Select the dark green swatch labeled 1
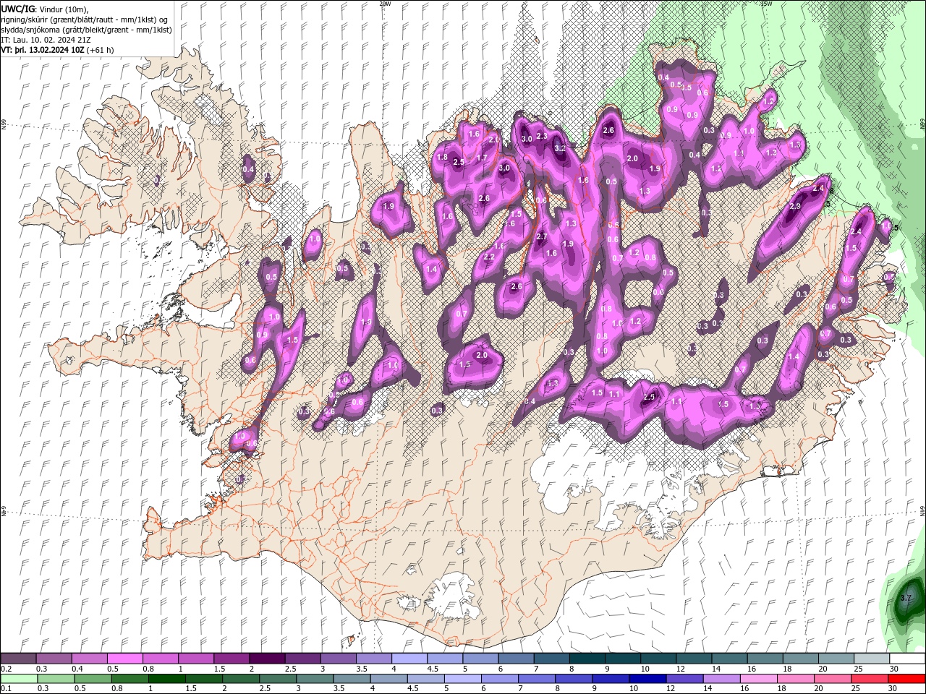 (x=166, y=679)
